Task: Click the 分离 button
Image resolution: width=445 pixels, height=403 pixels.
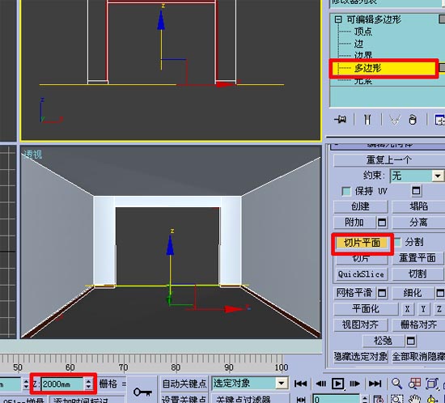Action: (418, 223)
